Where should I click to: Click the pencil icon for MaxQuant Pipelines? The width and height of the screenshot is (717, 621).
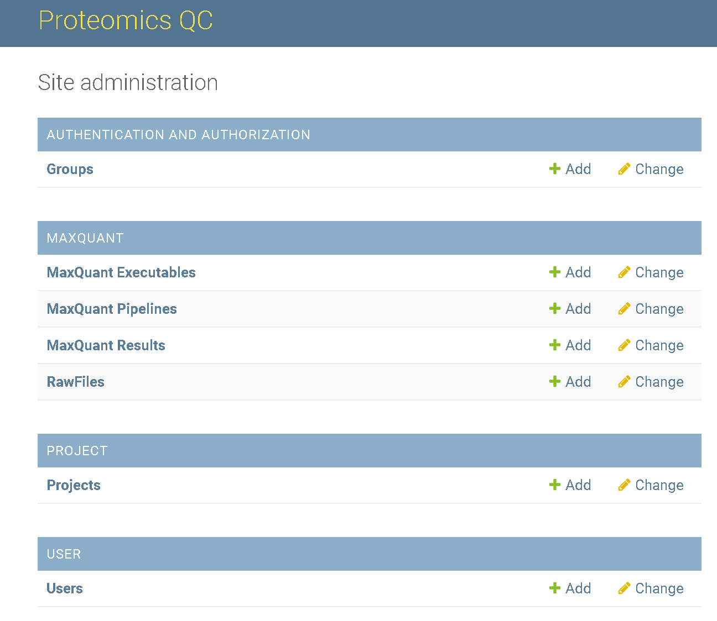624,309
